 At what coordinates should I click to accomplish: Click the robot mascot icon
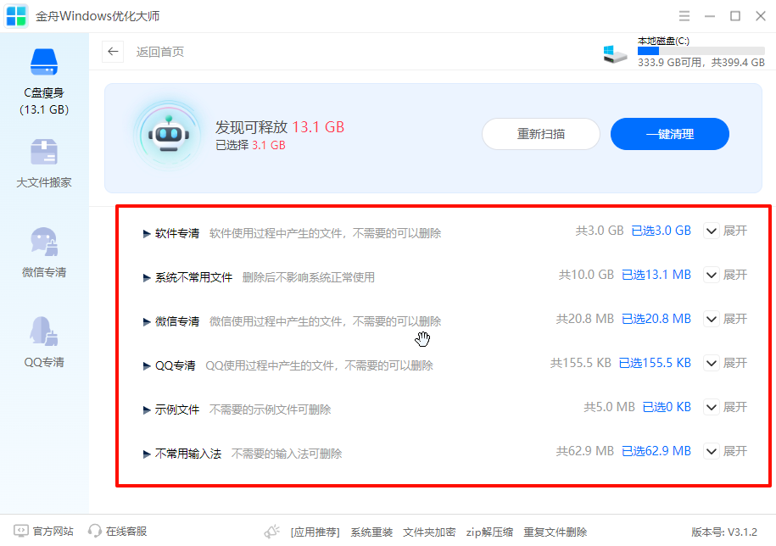coord(169,135)
